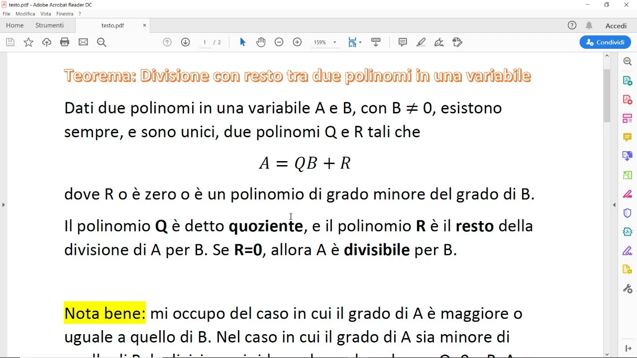Open Fill & Sign tool in sidebar
This screenshot has width=637, height=358.
(x=628, y=251)
